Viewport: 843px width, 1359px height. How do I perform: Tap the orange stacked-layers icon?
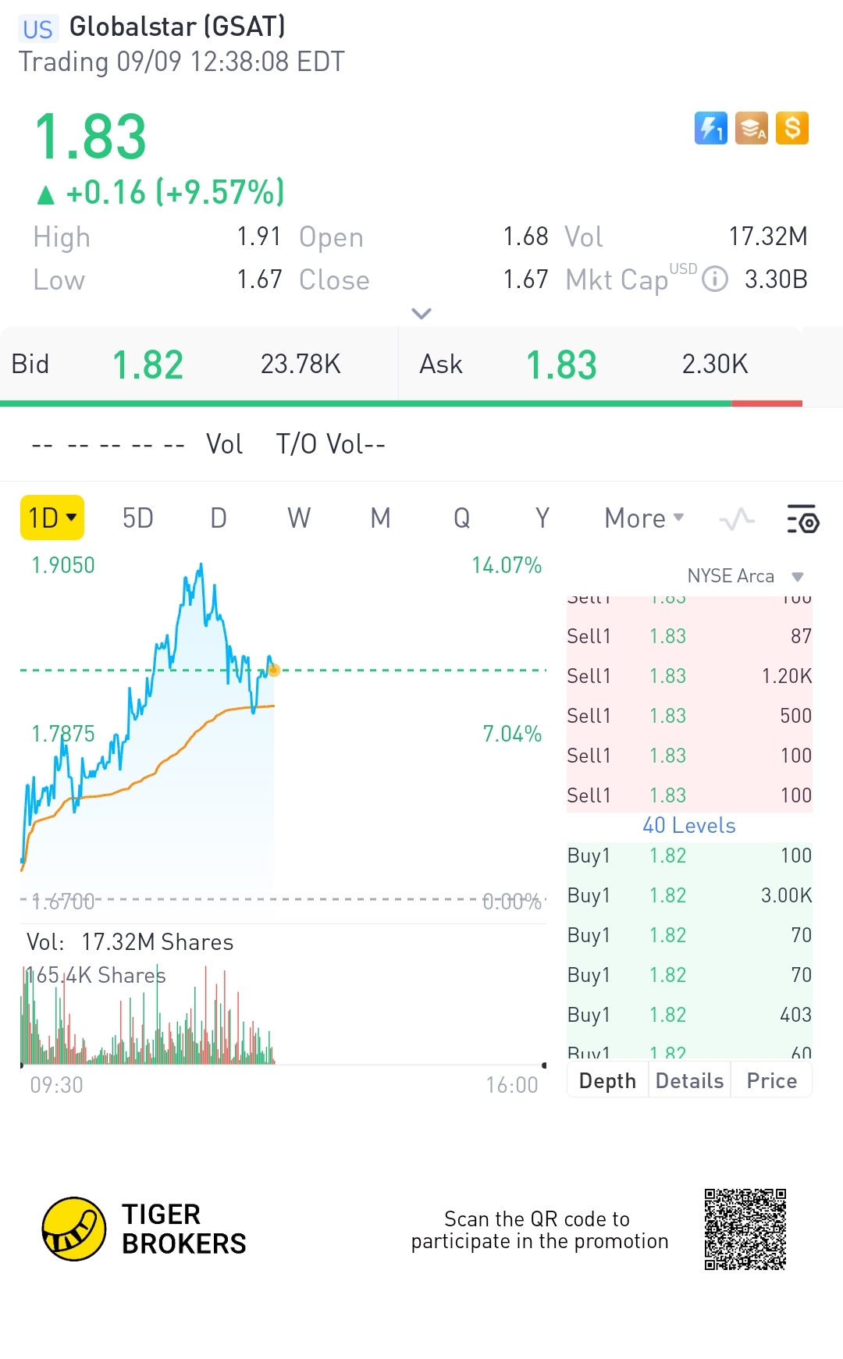(752, 128)
